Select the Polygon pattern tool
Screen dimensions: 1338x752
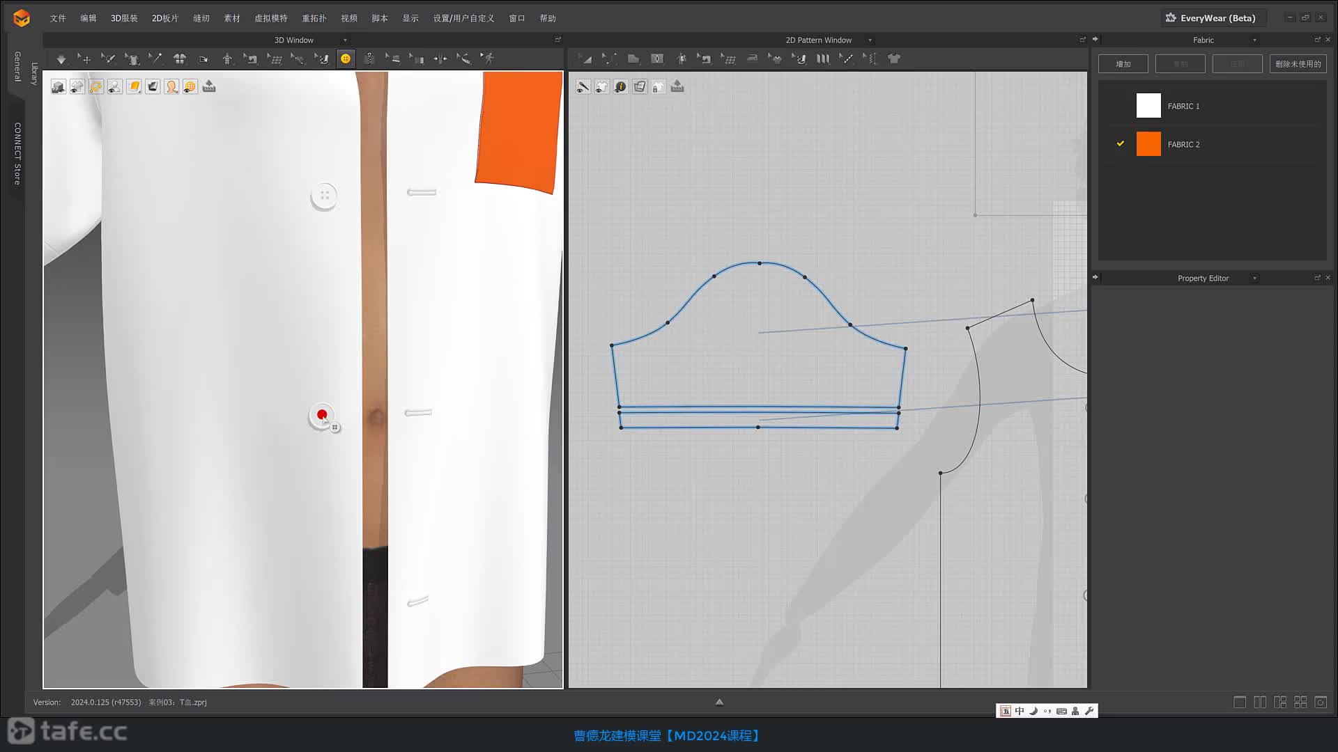pyautogui.click(x=633, y=59)
